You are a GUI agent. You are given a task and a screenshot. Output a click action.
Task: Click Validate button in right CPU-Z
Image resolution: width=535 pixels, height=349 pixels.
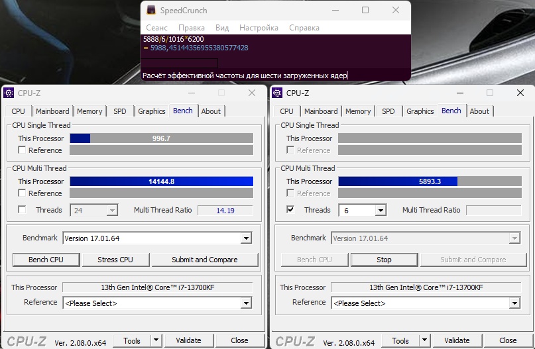pyautogui.click(x=457, y=340)
